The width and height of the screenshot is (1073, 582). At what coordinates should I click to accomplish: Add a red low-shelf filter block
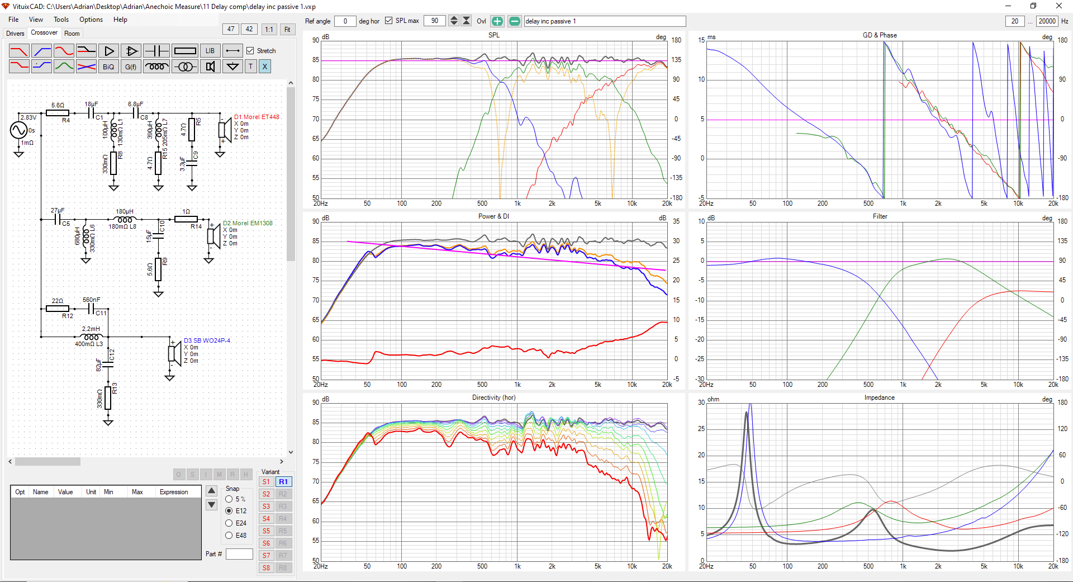point(19,67)
